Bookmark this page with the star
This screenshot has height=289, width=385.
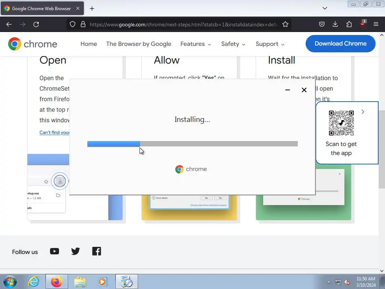(x=285, y=24)
